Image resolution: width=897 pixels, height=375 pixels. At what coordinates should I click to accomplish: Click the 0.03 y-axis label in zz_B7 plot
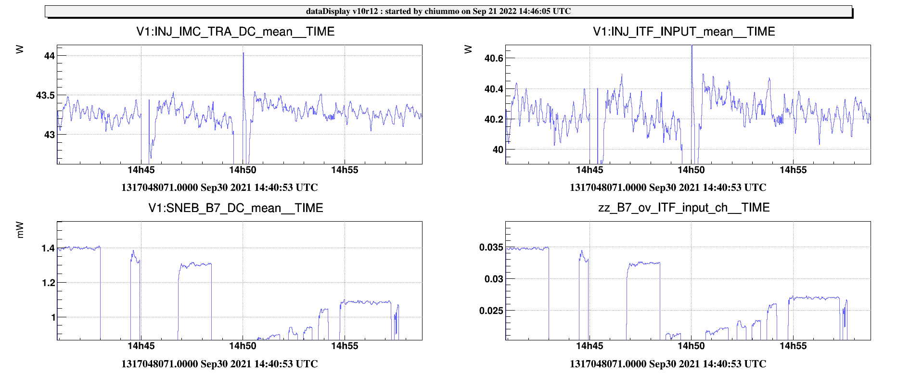pyautogui.click(x=494, y=279)
